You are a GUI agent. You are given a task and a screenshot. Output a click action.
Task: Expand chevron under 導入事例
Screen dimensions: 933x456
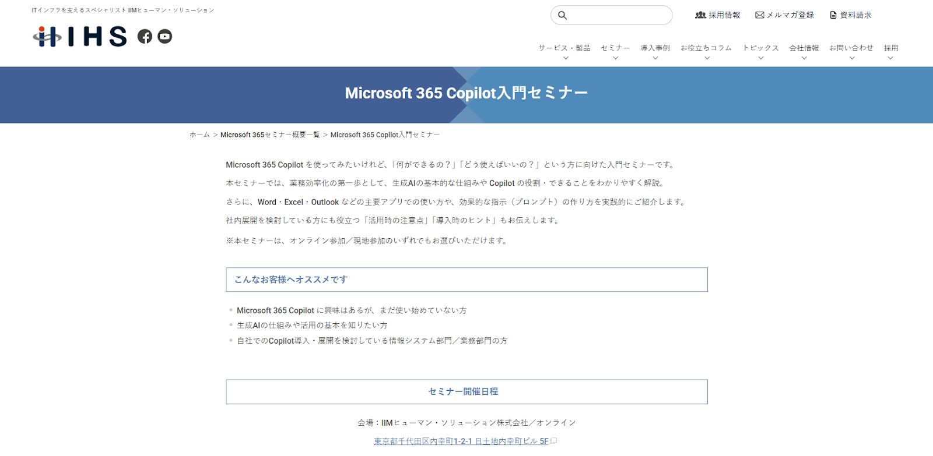(x=655, y=58)
